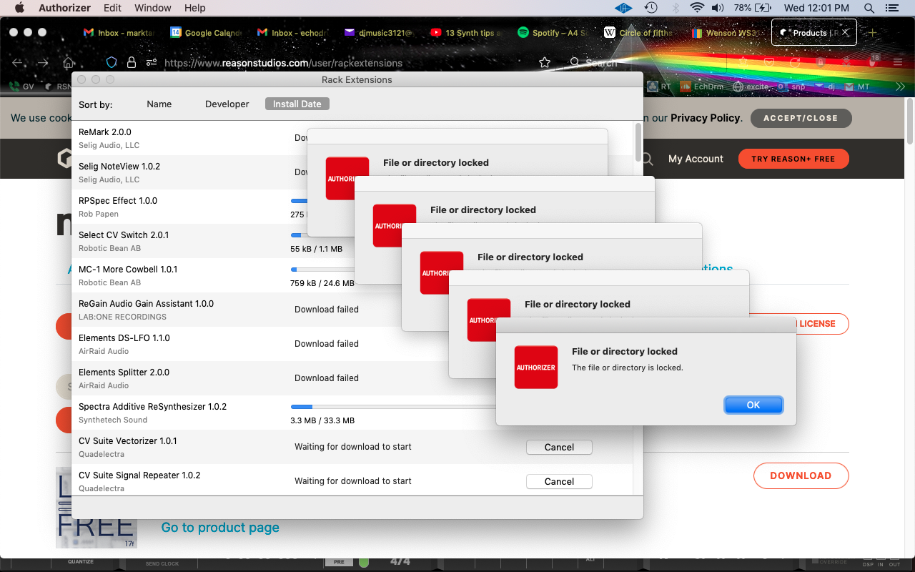The image size is (915, 572).
Task: Open the Authorizer app menu
Action: [x=64, y=8]
